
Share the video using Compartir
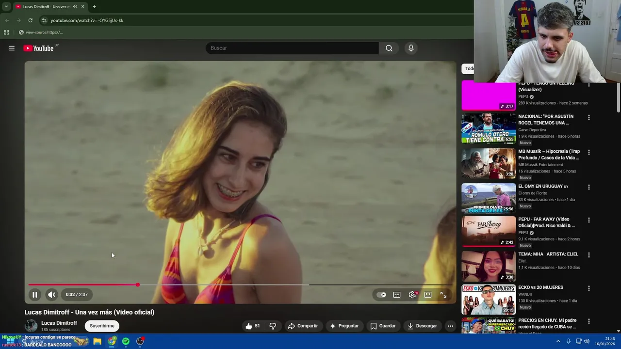[x=303, y=326]
